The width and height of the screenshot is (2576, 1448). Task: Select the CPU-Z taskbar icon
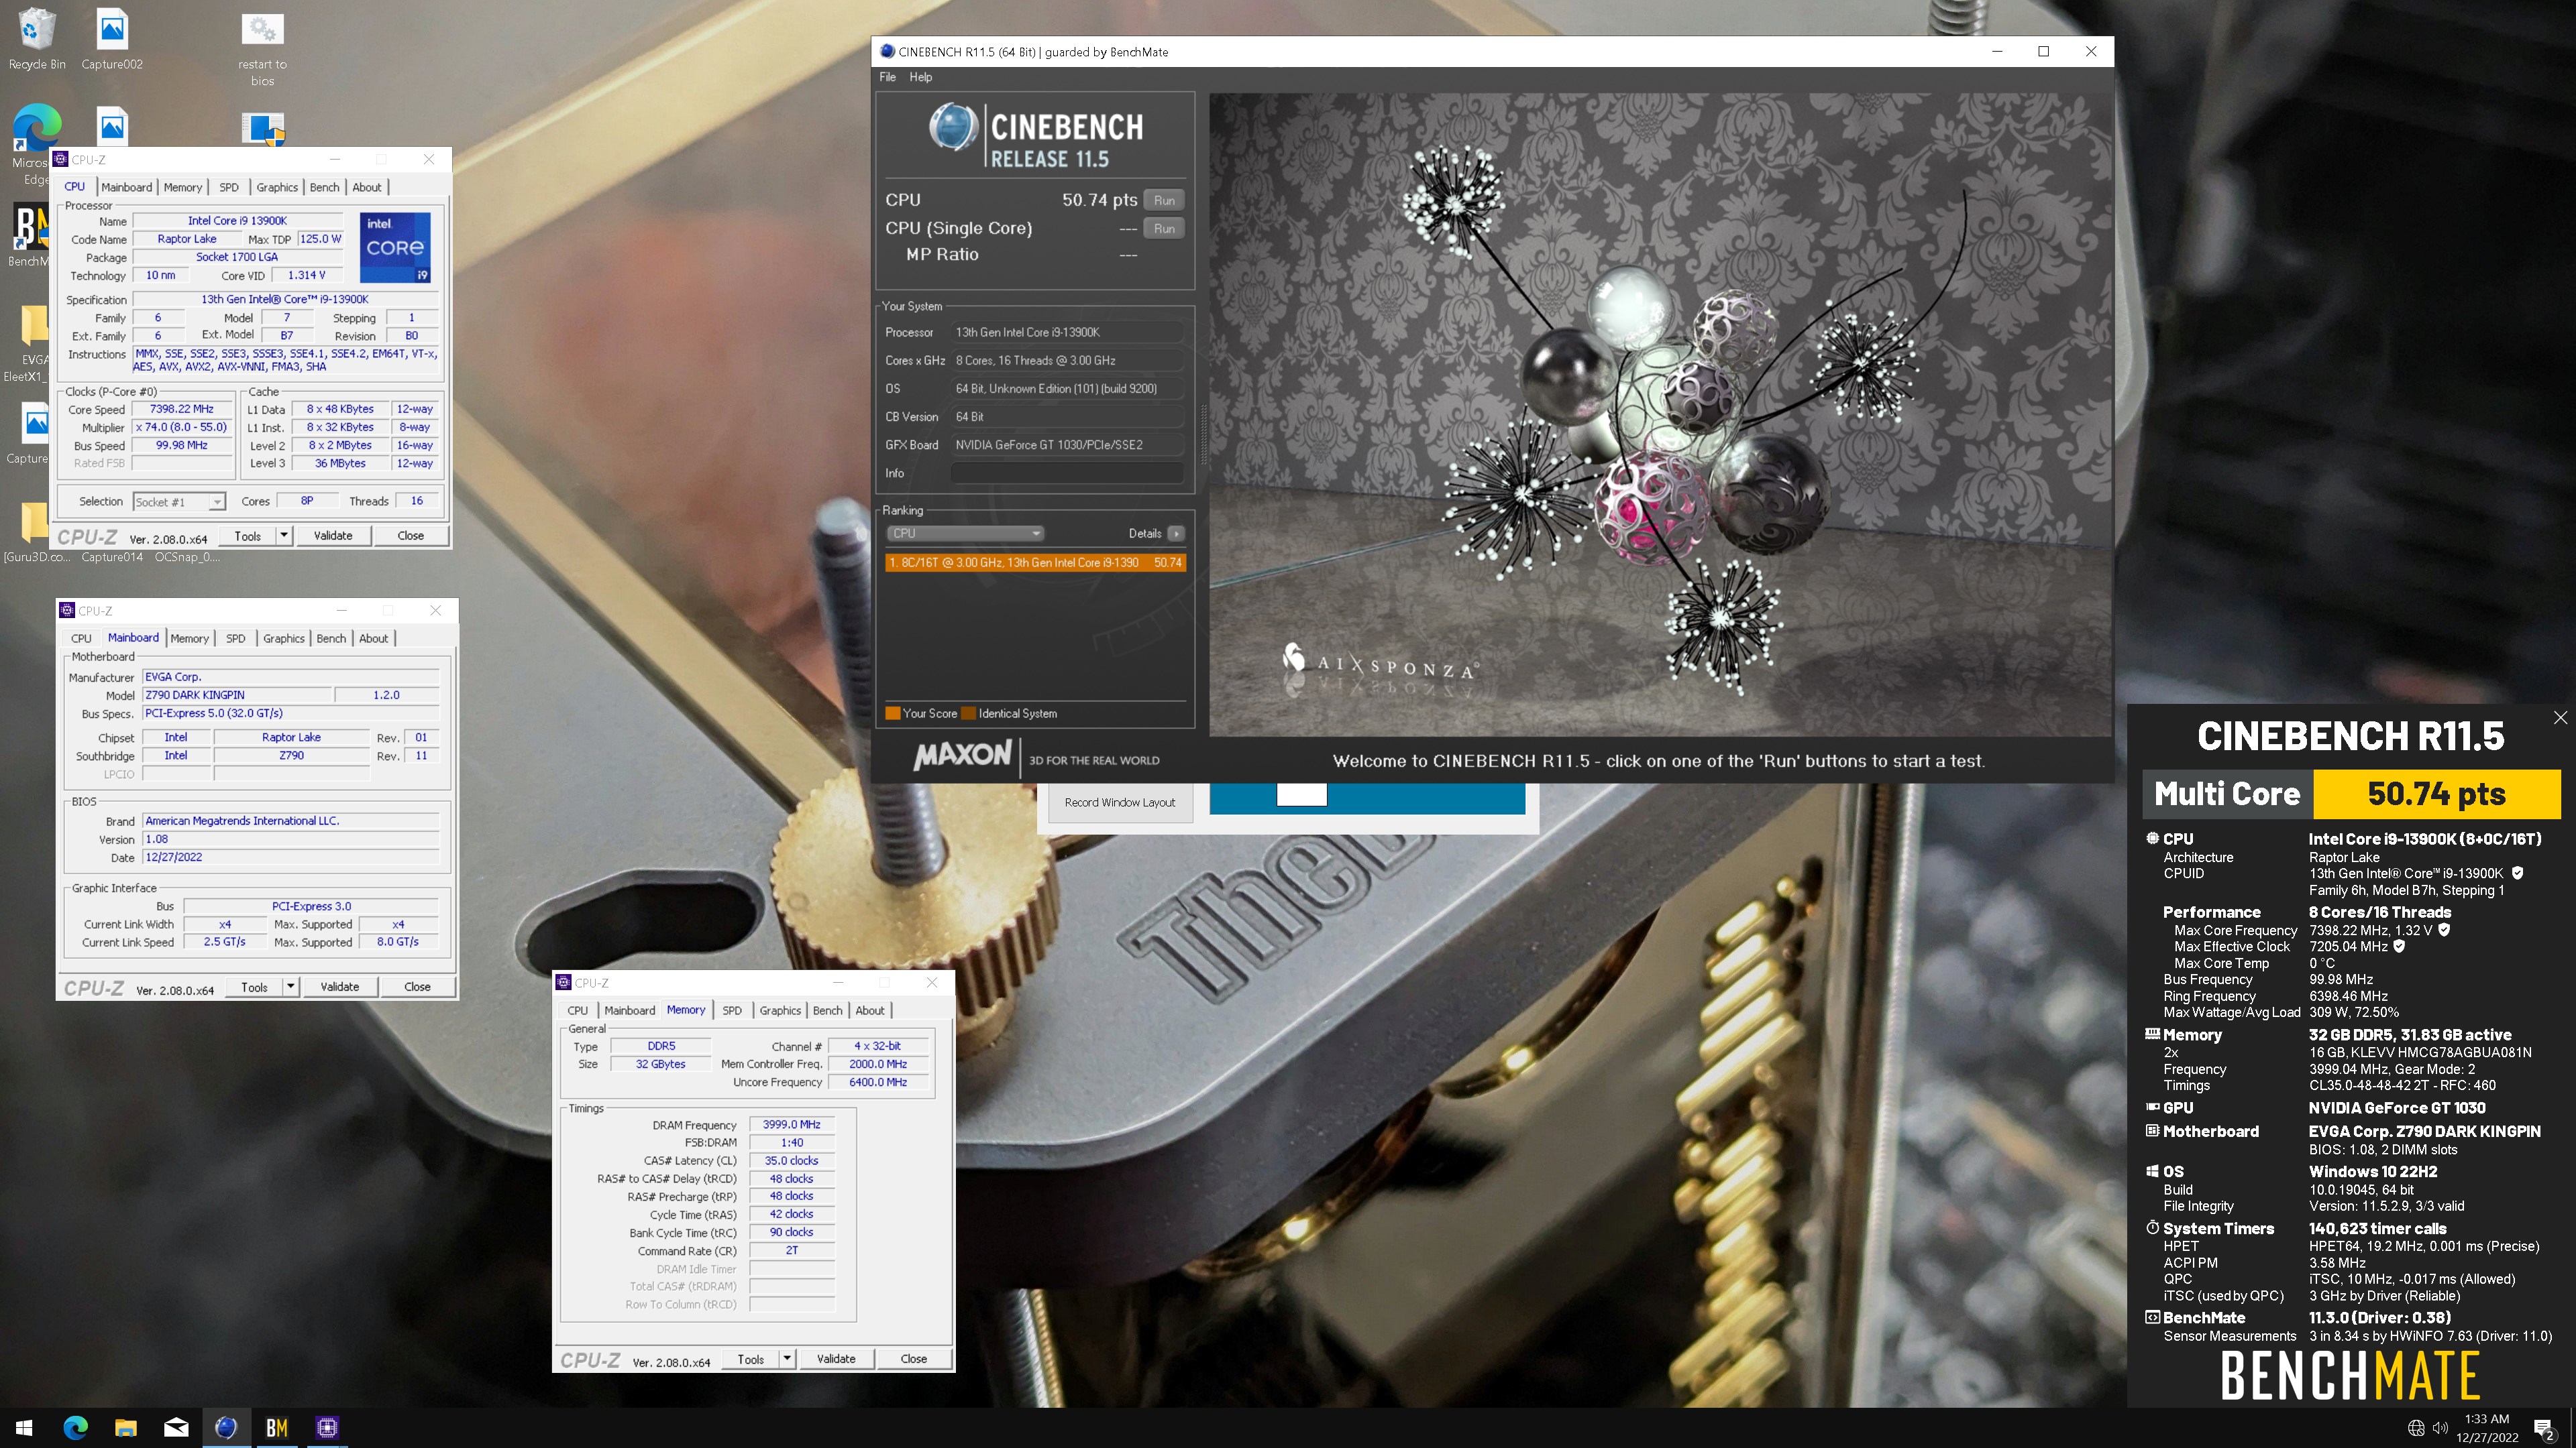[x=327, y=1427]
